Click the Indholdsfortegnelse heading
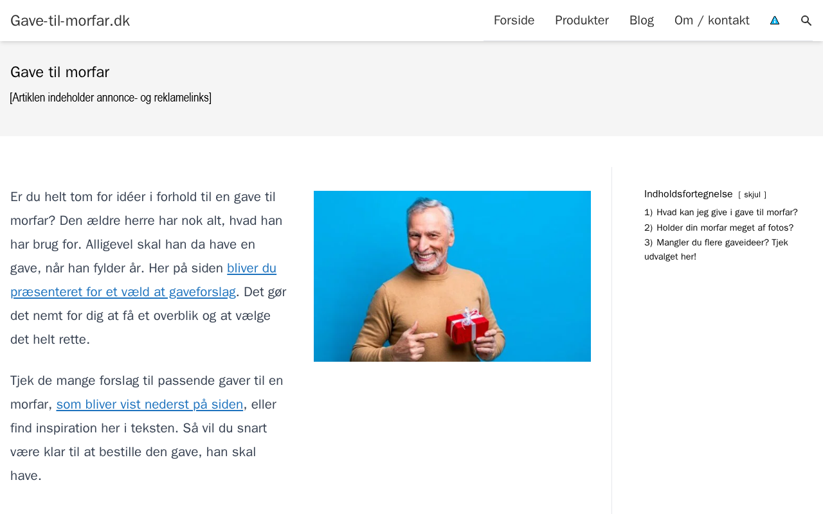This screenshot has height=514, width=823. click(x=689, y=194)
